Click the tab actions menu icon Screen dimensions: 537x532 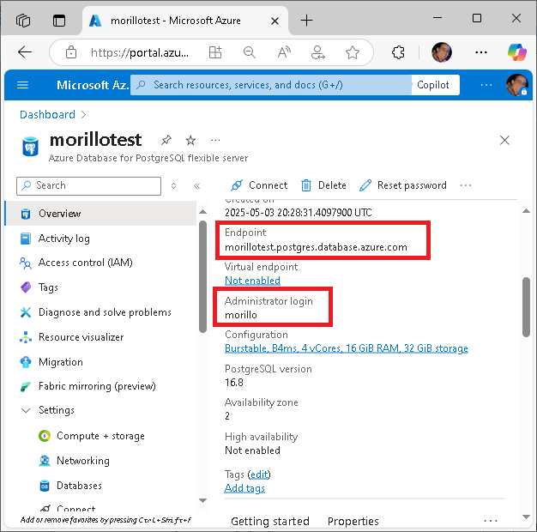(59, 21)
